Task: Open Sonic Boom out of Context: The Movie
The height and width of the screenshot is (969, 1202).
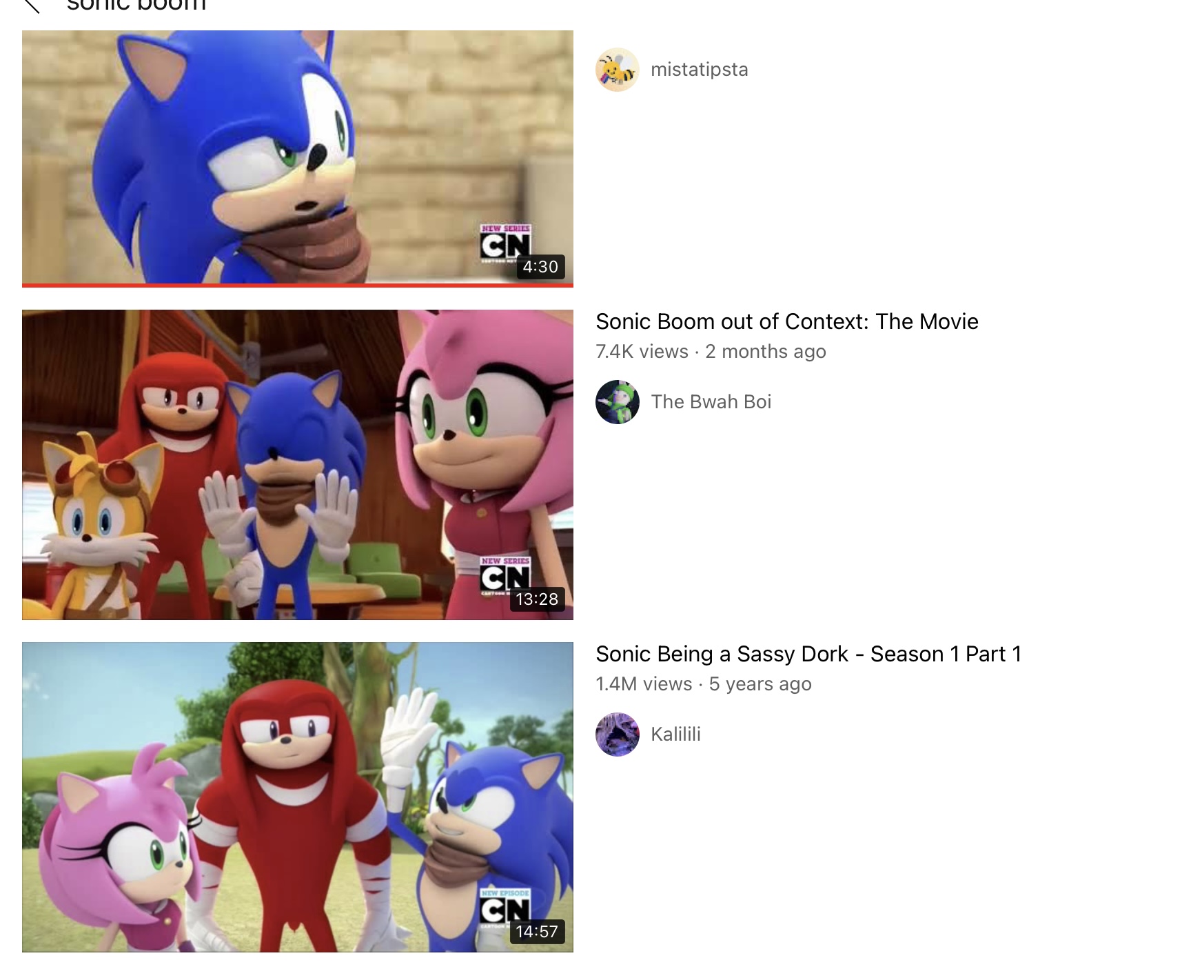Action: point(787,321)
